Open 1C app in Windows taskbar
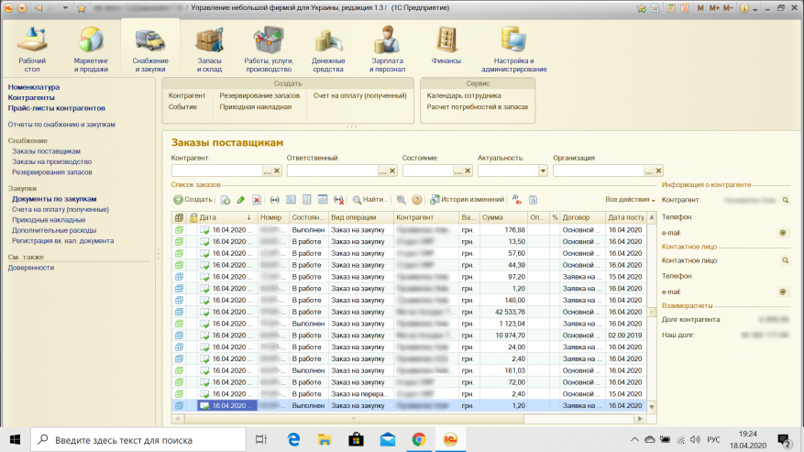This screenshot has height=452, width=804. click(450, 440)
